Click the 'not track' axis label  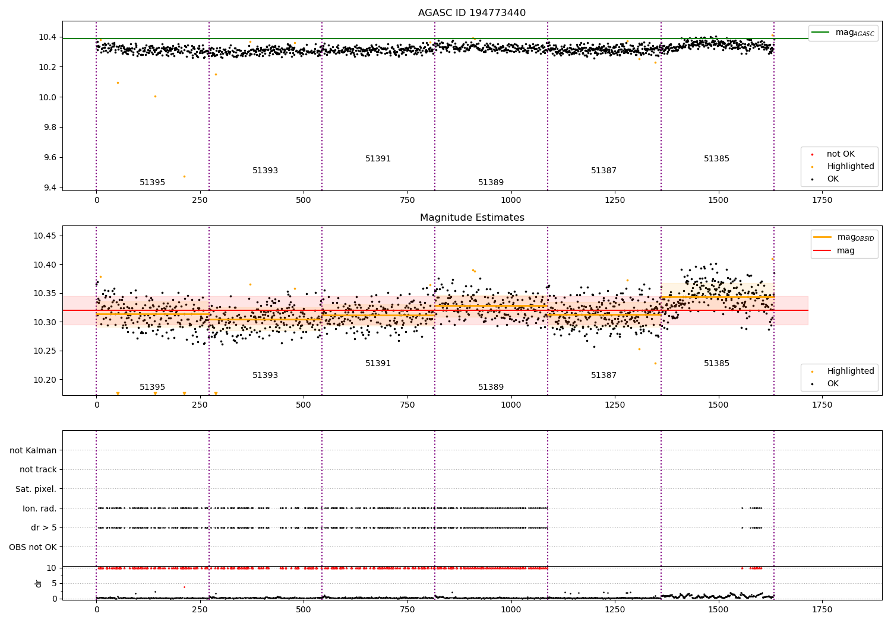38,470
